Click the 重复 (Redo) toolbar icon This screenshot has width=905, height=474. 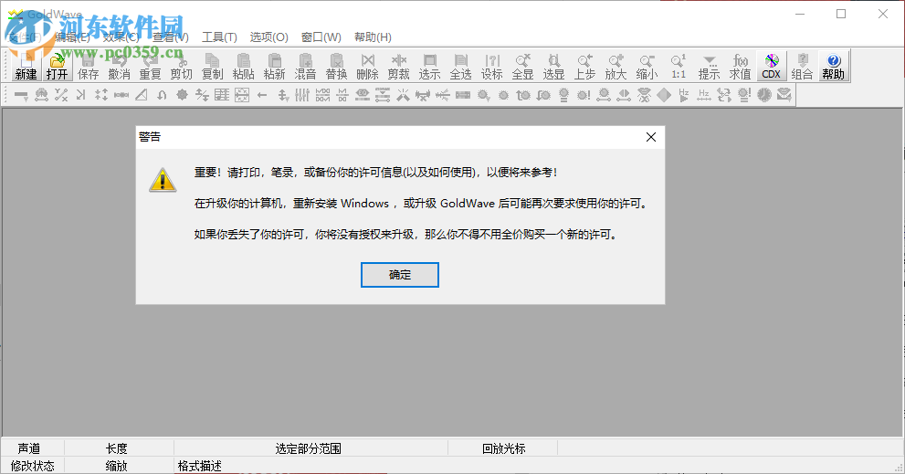coord(150,66)
